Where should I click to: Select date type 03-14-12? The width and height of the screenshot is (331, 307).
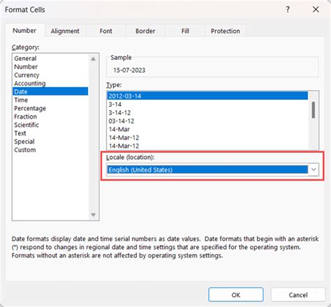click(207, 121)
